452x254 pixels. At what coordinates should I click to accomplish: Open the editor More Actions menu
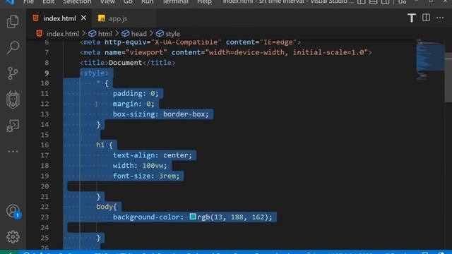[440, 18]
